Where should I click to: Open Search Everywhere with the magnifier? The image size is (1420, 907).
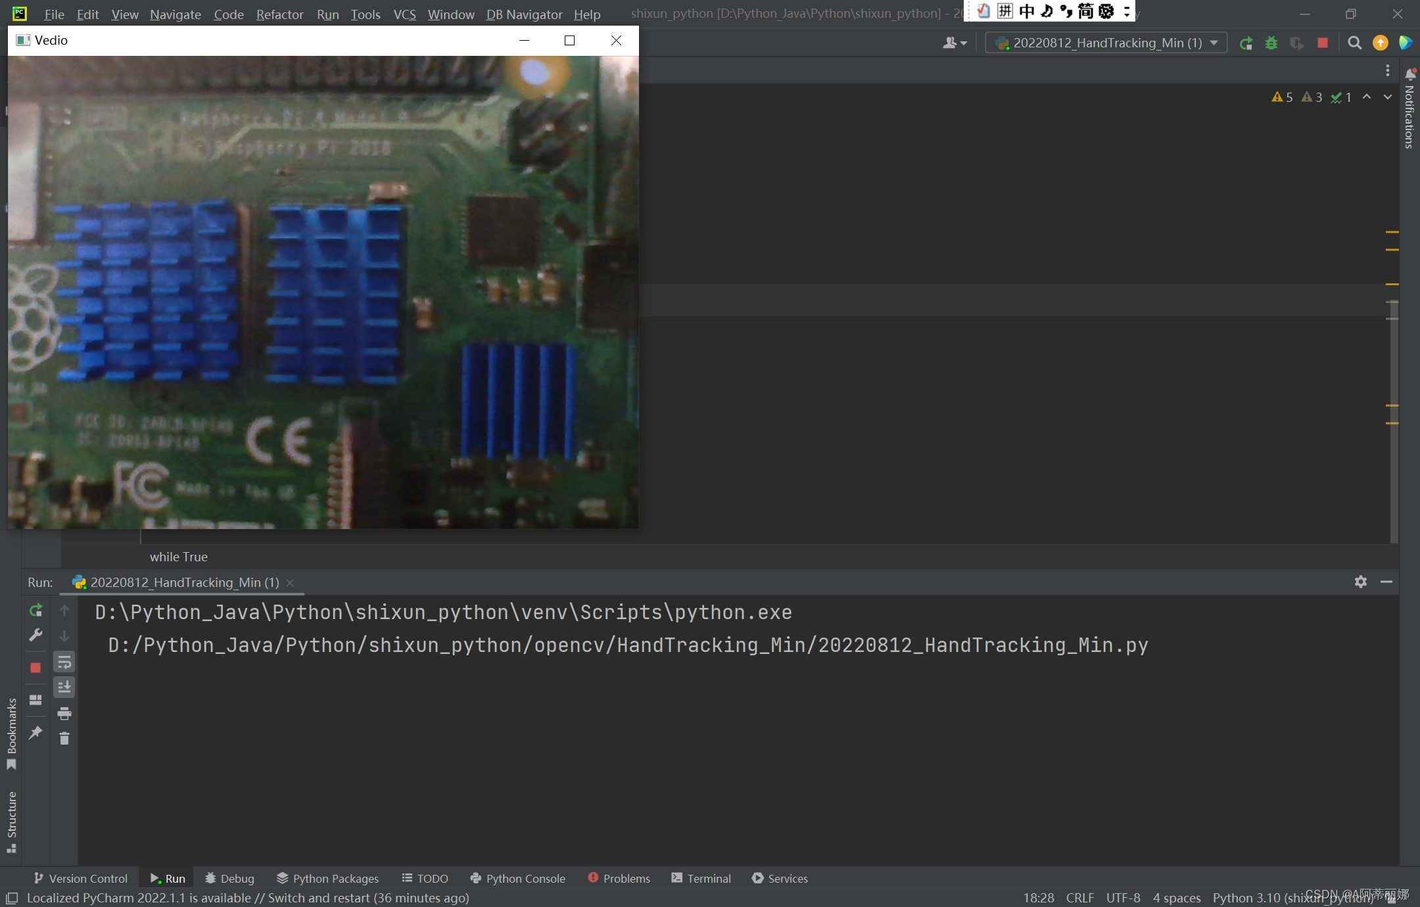[1354, 43]
